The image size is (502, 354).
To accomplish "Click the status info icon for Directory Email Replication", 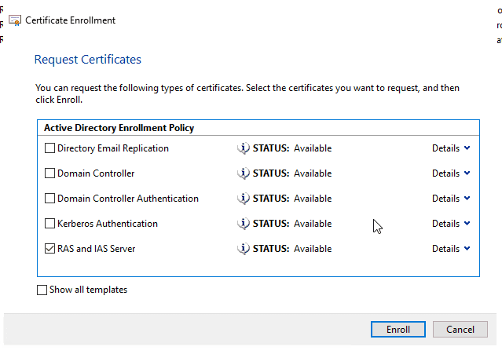I will point(244,148).
